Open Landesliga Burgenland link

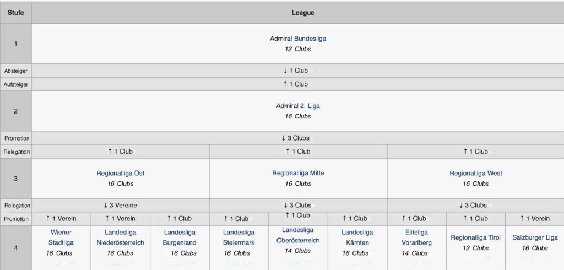tap(180, 237)
